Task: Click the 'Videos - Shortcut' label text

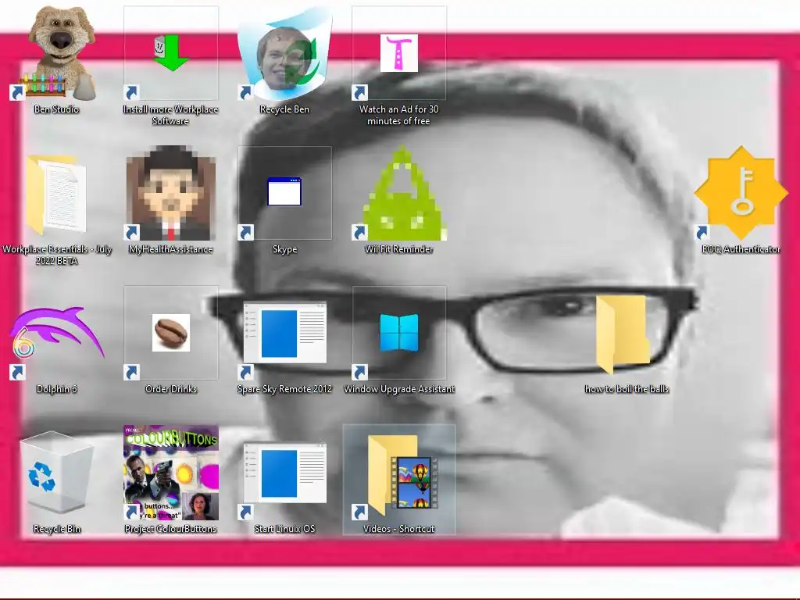Action: 399,529
